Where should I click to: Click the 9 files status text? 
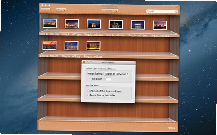[x=172, y=128]
